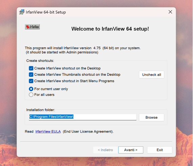Click the disabled Indietro back button
Viewport: 193px width, 166px height.
[x=105, y=150]
